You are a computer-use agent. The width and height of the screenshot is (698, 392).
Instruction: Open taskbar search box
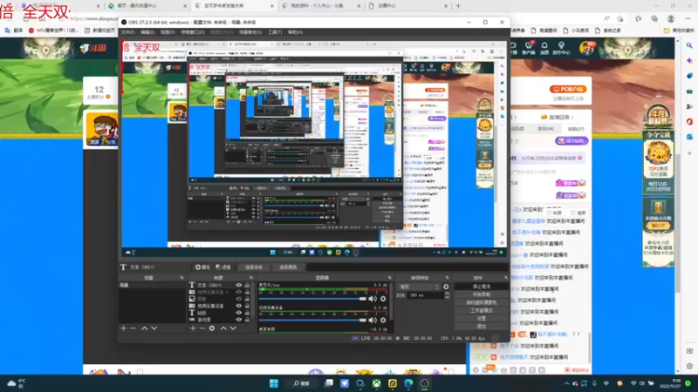(x=301, y=383)
